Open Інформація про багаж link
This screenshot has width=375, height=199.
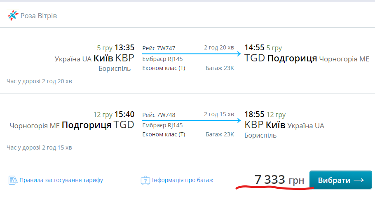tap(183, 180)
